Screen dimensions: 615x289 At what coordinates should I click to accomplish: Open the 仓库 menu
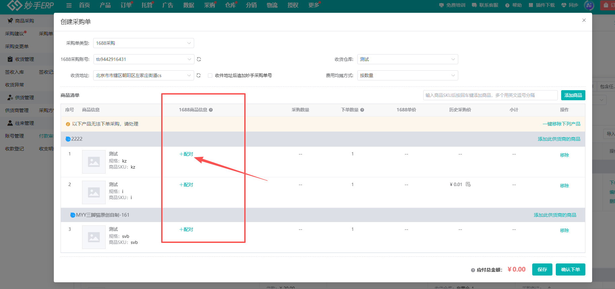[230, 5]
